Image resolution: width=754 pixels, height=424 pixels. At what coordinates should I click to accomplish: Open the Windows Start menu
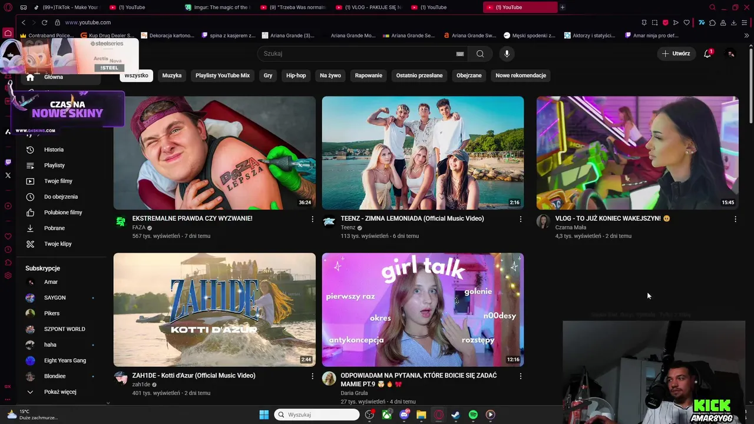point(264,415)
